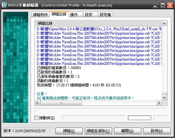Click the 掃瞄並清除(C) button
The height and width of the screenshot is (138, 175).
pyautogui.click(x=98, y=131)
